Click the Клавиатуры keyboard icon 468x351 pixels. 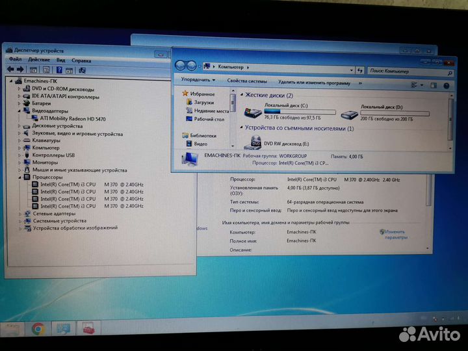(27, 140)
